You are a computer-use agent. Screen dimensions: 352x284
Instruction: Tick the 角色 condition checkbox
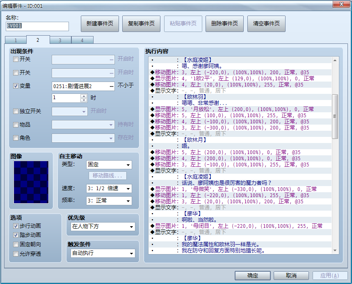pos(16,138)
